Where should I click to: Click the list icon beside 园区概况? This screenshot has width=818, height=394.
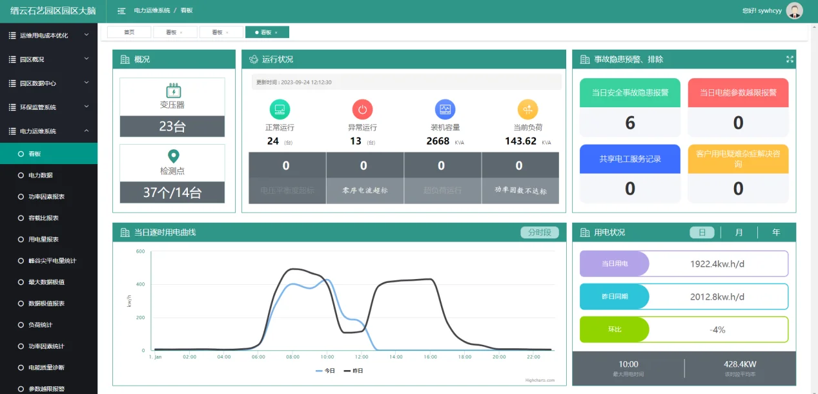pos(12,59)
